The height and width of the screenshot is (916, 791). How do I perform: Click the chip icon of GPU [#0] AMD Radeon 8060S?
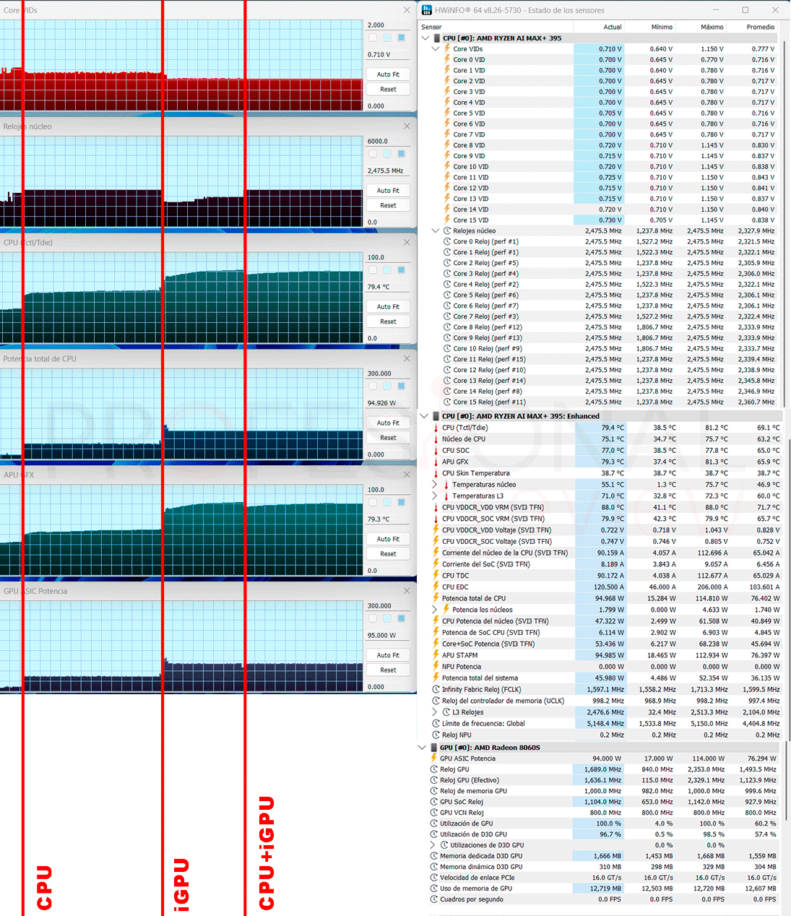coord(433,748)
